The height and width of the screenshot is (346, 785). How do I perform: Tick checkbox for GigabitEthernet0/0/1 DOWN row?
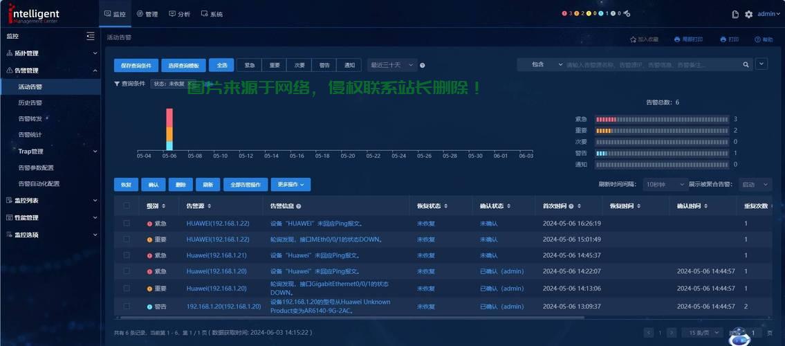127,289
